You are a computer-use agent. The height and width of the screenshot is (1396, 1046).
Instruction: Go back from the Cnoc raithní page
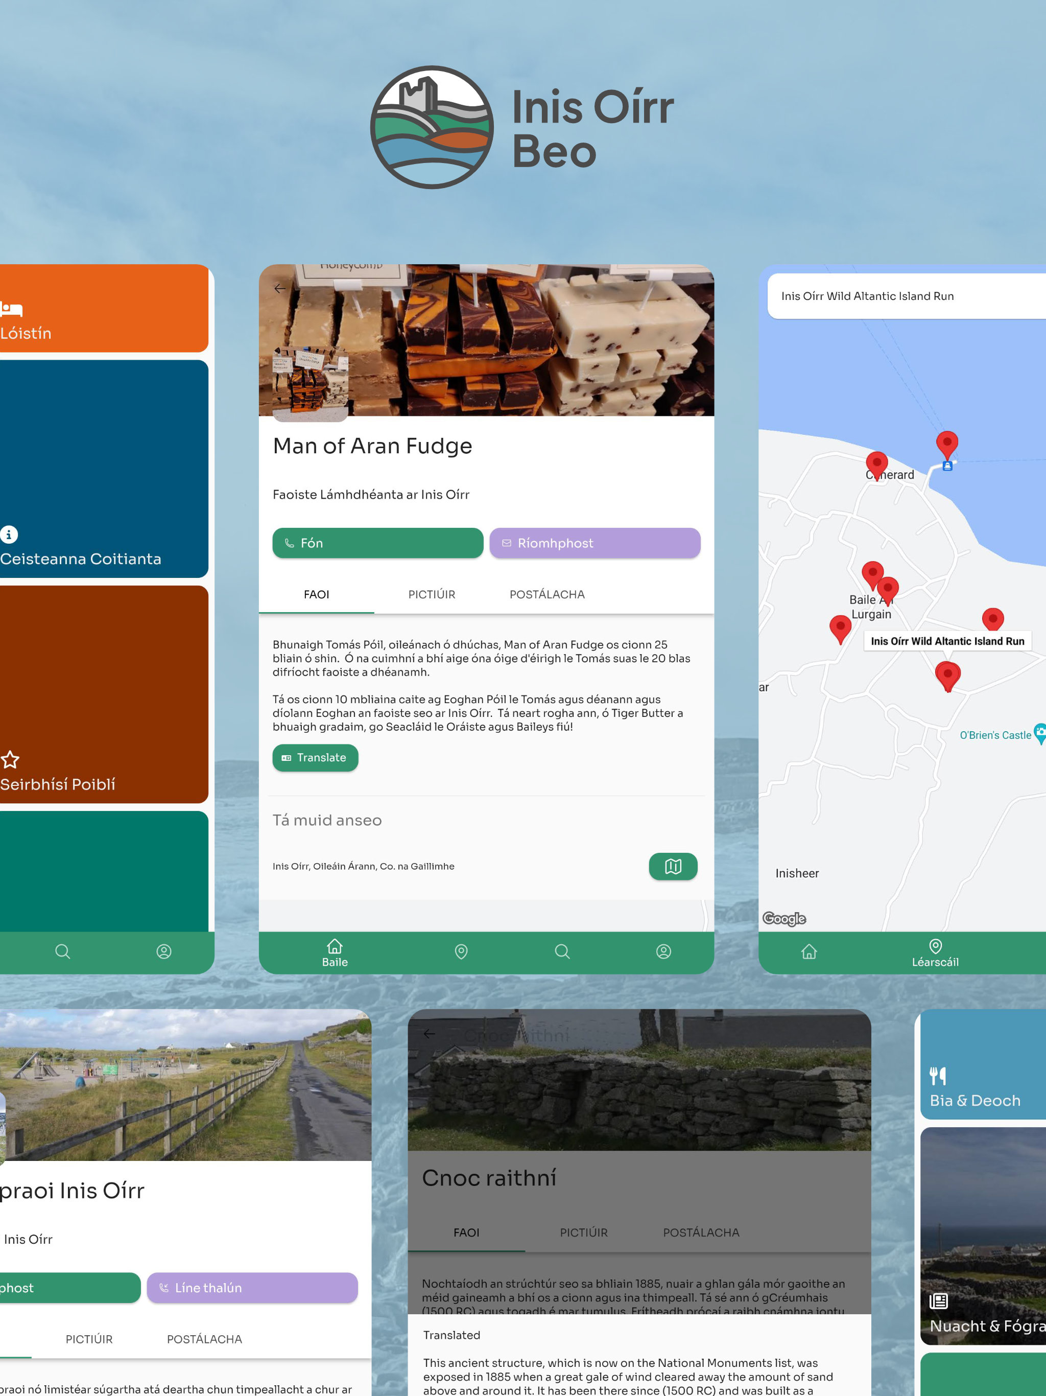coord(429,1034)
